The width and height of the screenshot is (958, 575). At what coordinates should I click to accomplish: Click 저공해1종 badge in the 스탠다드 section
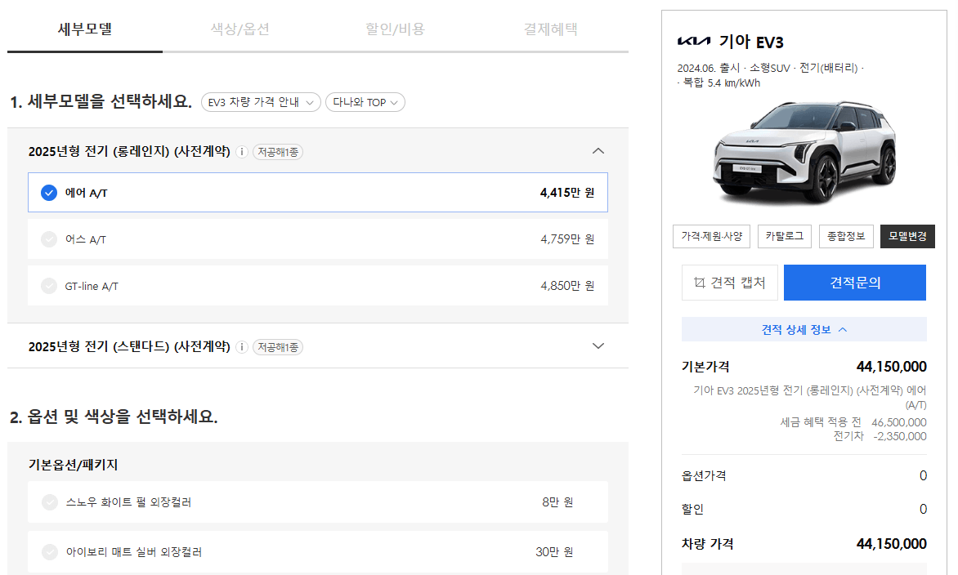pos(278,346)
